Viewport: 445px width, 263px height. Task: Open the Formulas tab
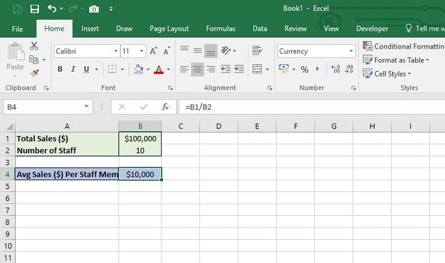[220, 29]
